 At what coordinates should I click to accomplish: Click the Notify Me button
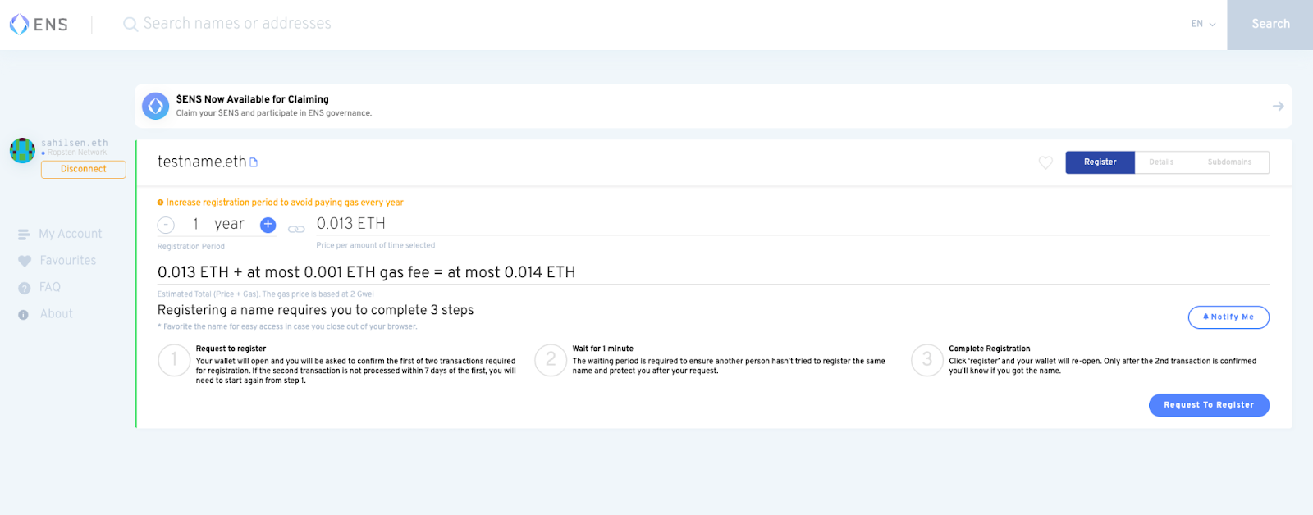pyautogui.click(x=1228, y=317)
